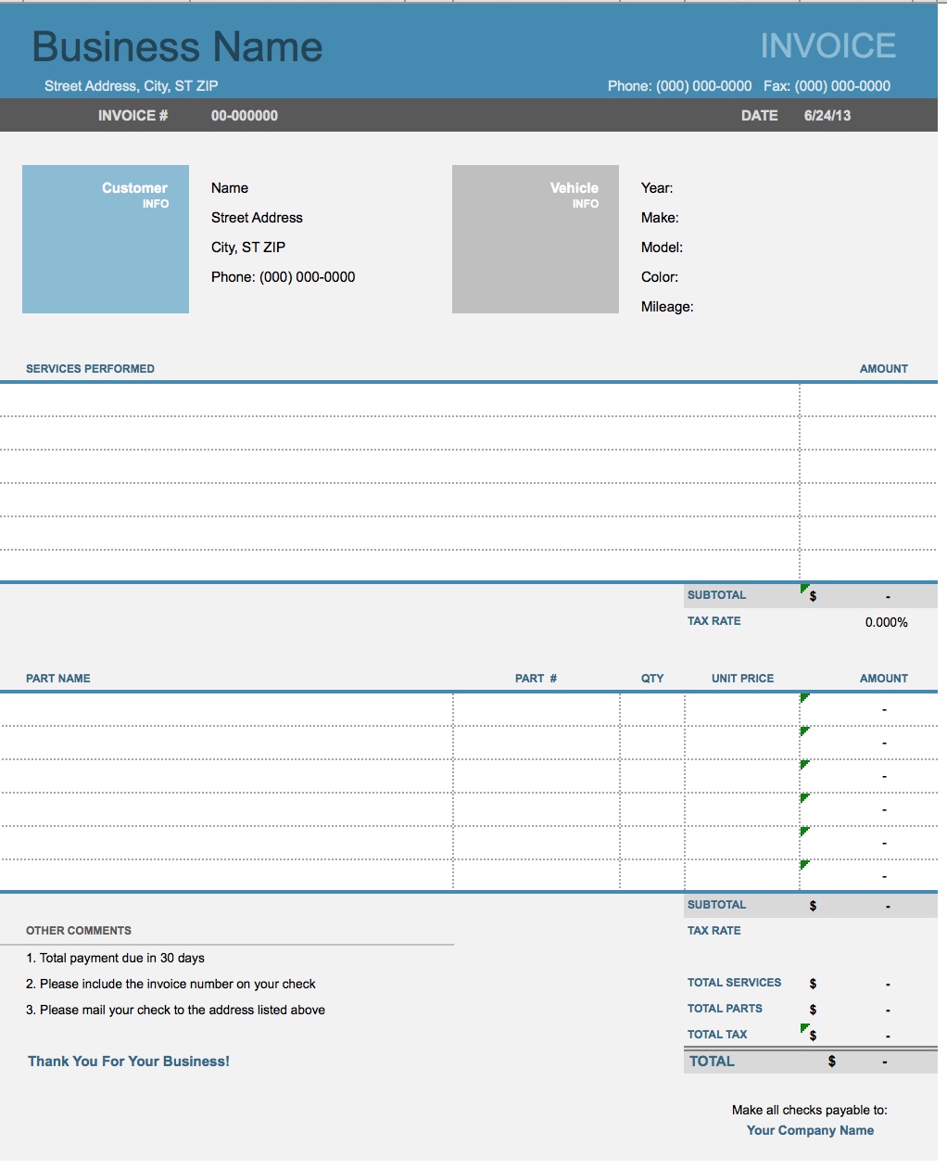Select the DATE label
This screenshot has height=1170, width=947.
coord(759,116)
